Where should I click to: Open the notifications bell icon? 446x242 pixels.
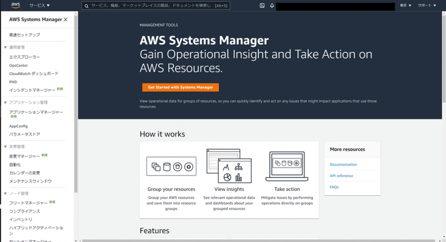[x=272, y=5]
